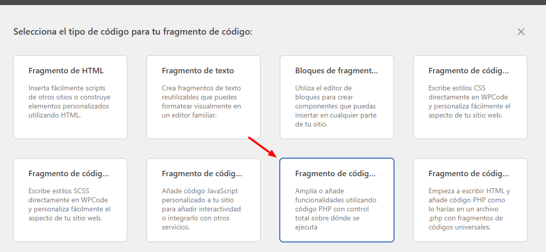Pick the Bloques de fragment... card
This screenshot has width=546, height=252.
(x=337, y=97)
